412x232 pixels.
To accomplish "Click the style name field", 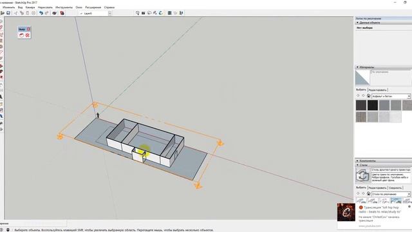I will (391, 170).
